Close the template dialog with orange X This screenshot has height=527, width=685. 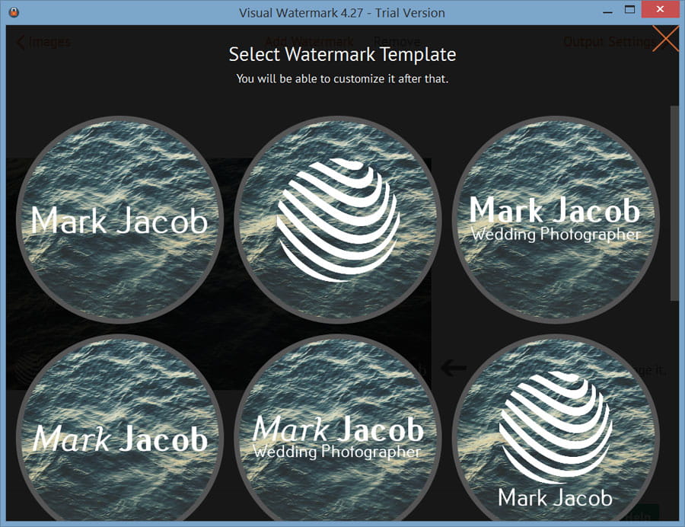(665, 39)
